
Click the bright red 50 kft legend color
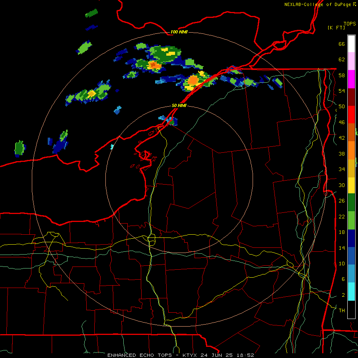tap(351, 115)
